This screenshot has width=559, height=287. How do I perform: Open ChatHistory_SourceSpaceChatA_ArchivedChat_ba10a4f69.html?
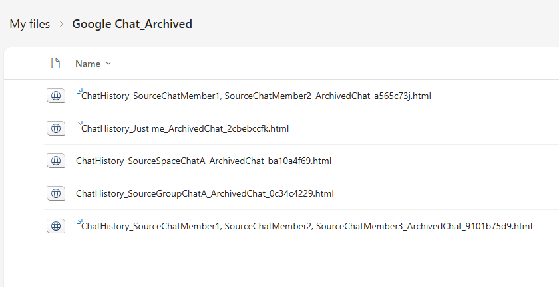pos(204,161)
